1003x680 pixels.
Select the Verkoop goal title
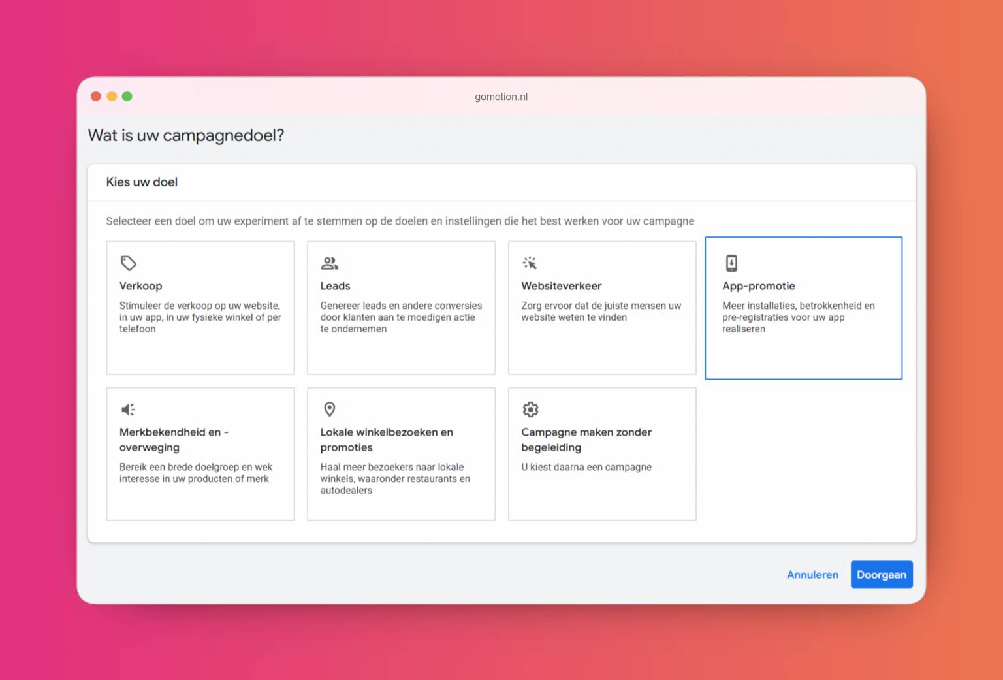tap(140, 286)
